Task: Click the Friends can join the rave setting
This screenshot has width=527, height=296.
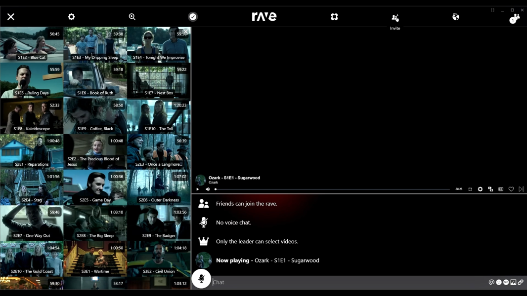Action: (x=246, y=204)
